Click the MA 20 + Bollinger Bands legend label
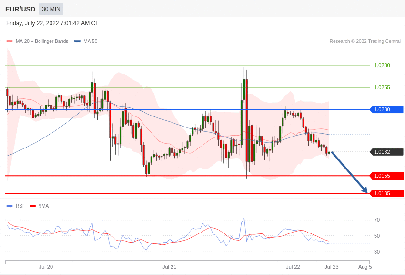This screenshot has width=405, height=275. coord(42,41)
